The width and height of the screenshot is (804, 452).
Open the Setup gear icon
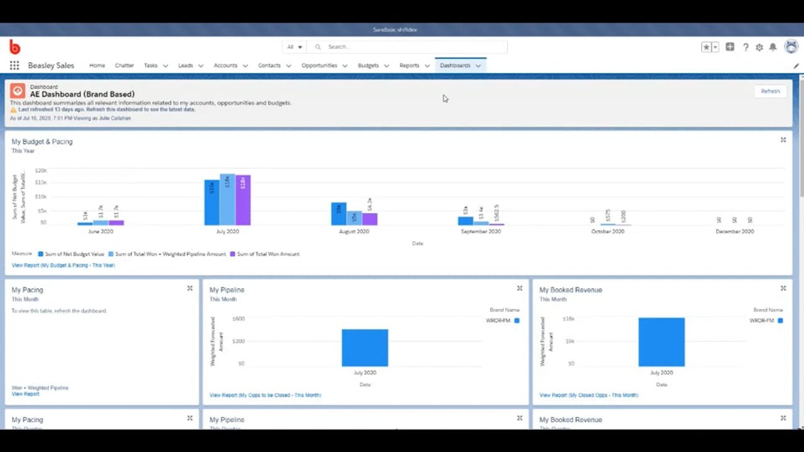pos(759,47)
